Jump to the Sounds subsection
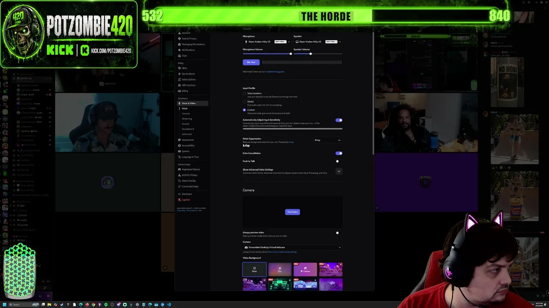The height and width of the screenshot is (308, 549). coord(186,124)
